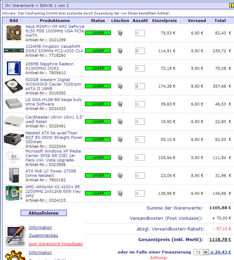Click the Versandkosten-Rabatt value - 57,10 €
Viewport: 234px width, 260px height.
click(222, 229)
